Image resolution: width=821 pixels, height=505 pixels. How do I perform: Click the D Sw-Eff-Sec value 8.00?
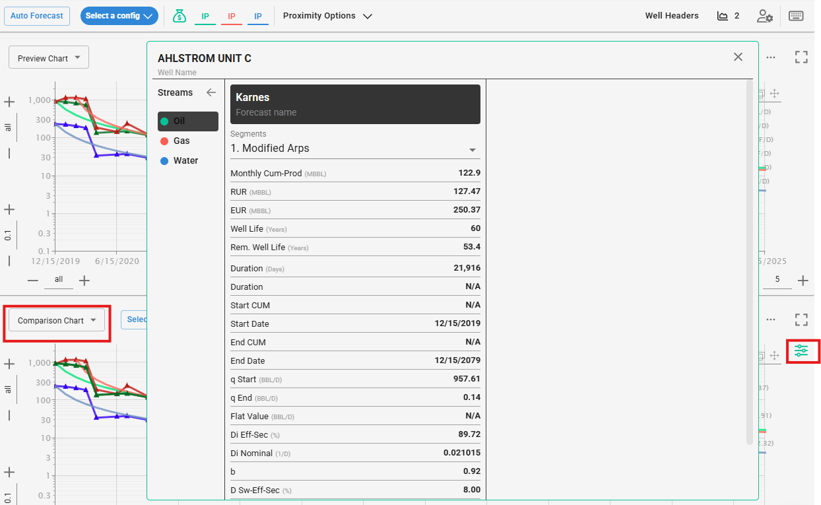click(x=471, y=490)
